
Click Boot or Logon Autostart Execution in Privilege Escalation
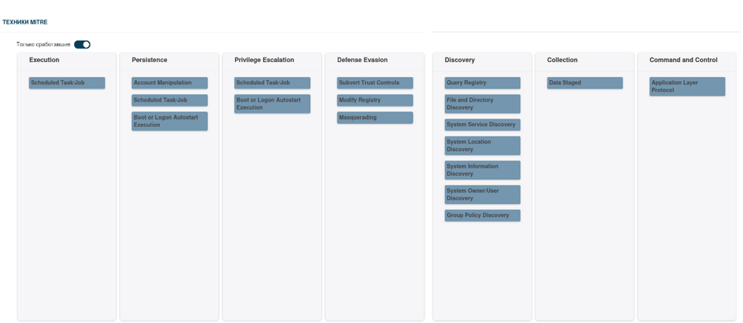(272, 104)
